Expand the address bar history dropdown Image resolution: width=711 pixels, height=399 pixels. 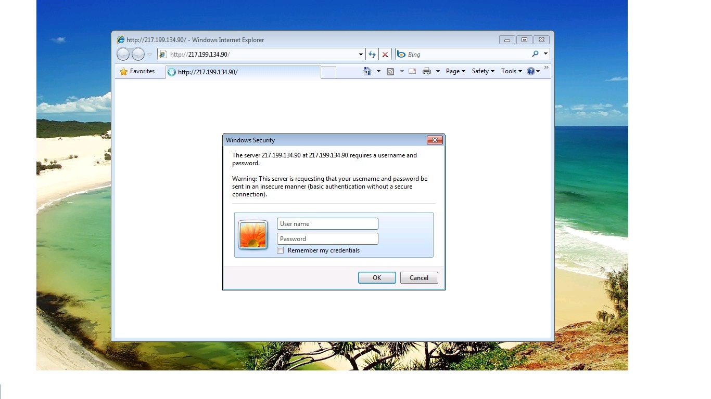click(361, 55)
